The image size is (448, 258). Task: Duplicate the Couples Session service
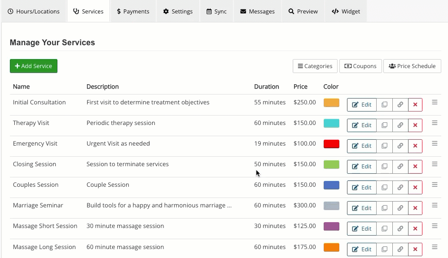[x=384, y=187]
